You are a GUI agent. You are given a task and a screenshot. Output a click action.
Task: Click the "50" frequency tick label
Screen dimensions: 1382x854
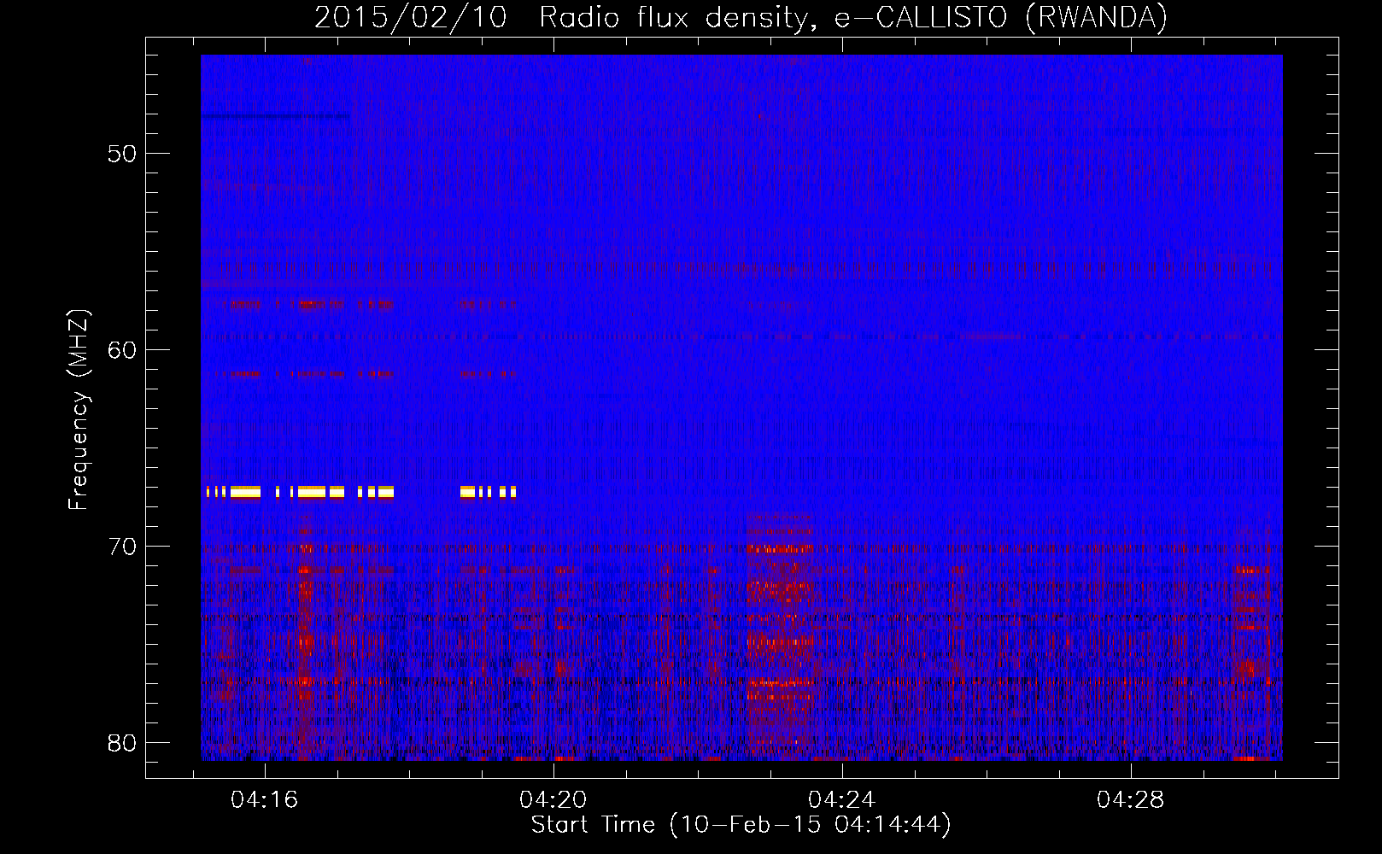click(x=122, y=154)
